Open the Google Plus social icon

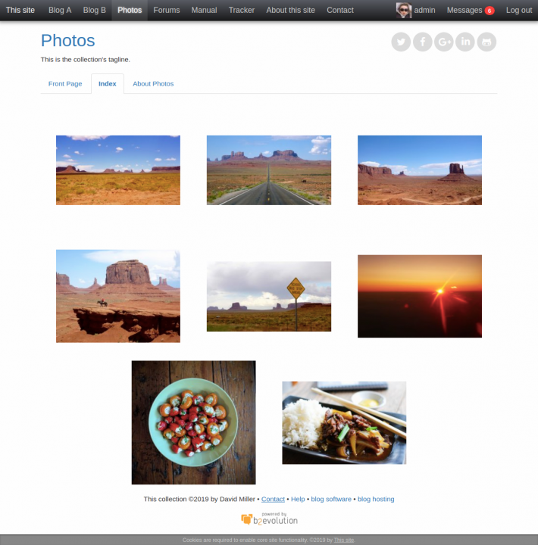pyautogui.click(x=444, y=42)
